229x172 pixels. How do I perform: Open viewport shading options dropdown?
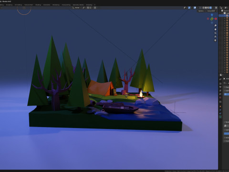click(213, 8)
